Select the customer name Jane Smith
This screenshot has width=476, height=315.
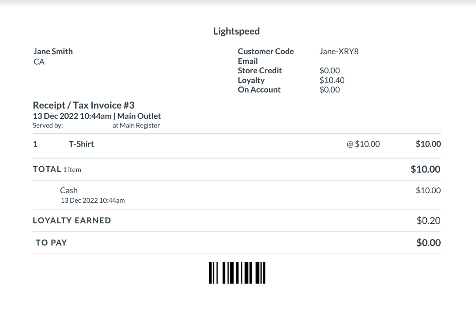[53, 52]
